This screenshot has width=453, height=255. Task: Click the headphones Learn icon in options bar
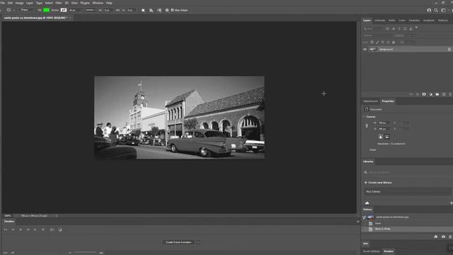[429, 10]
